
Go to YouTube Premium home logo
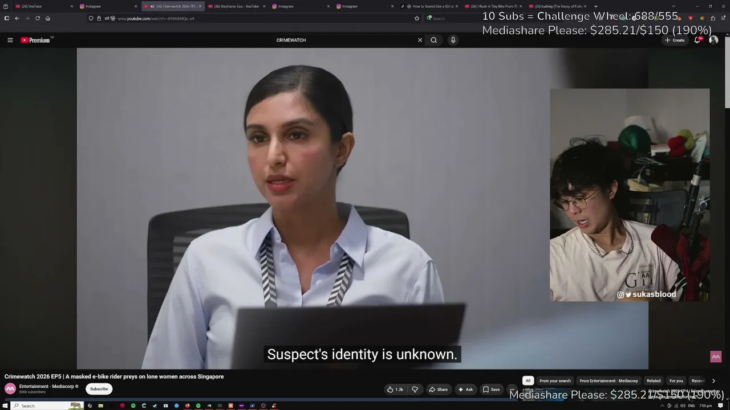[35, 40]
